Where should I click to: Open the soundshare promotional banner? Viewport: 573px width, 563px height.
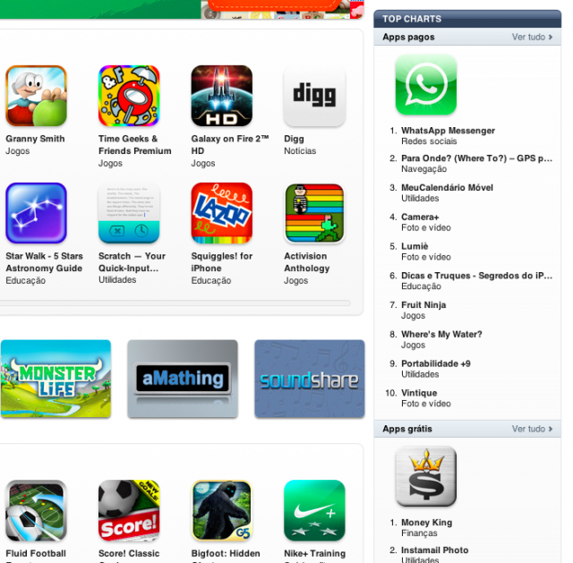pyautogui.click(x=310, y=379)
